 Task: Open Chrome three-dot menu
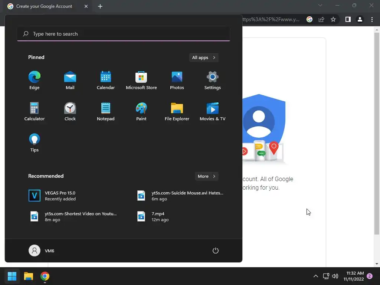point(372,19)
